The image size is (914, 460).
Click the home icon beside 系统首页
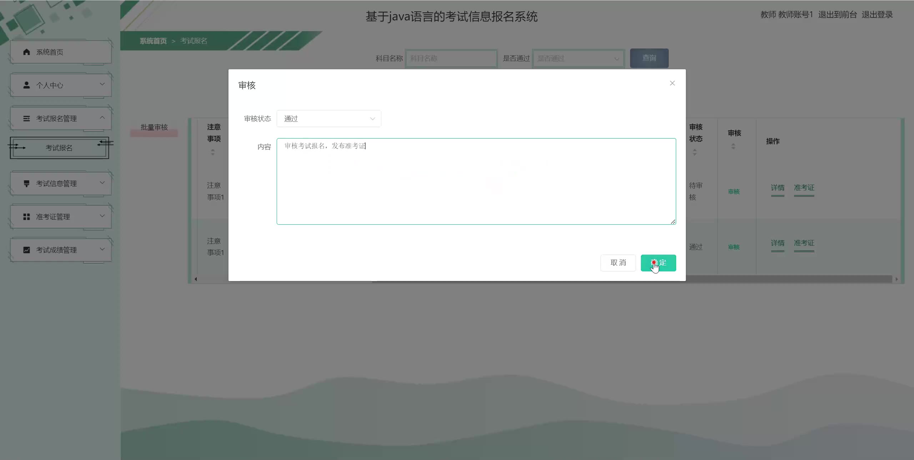(x=26, y=52)
